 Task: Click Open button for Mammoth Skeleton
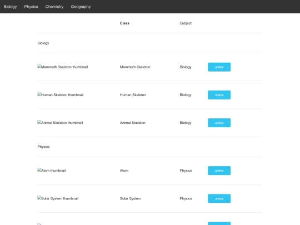point(219,67)
